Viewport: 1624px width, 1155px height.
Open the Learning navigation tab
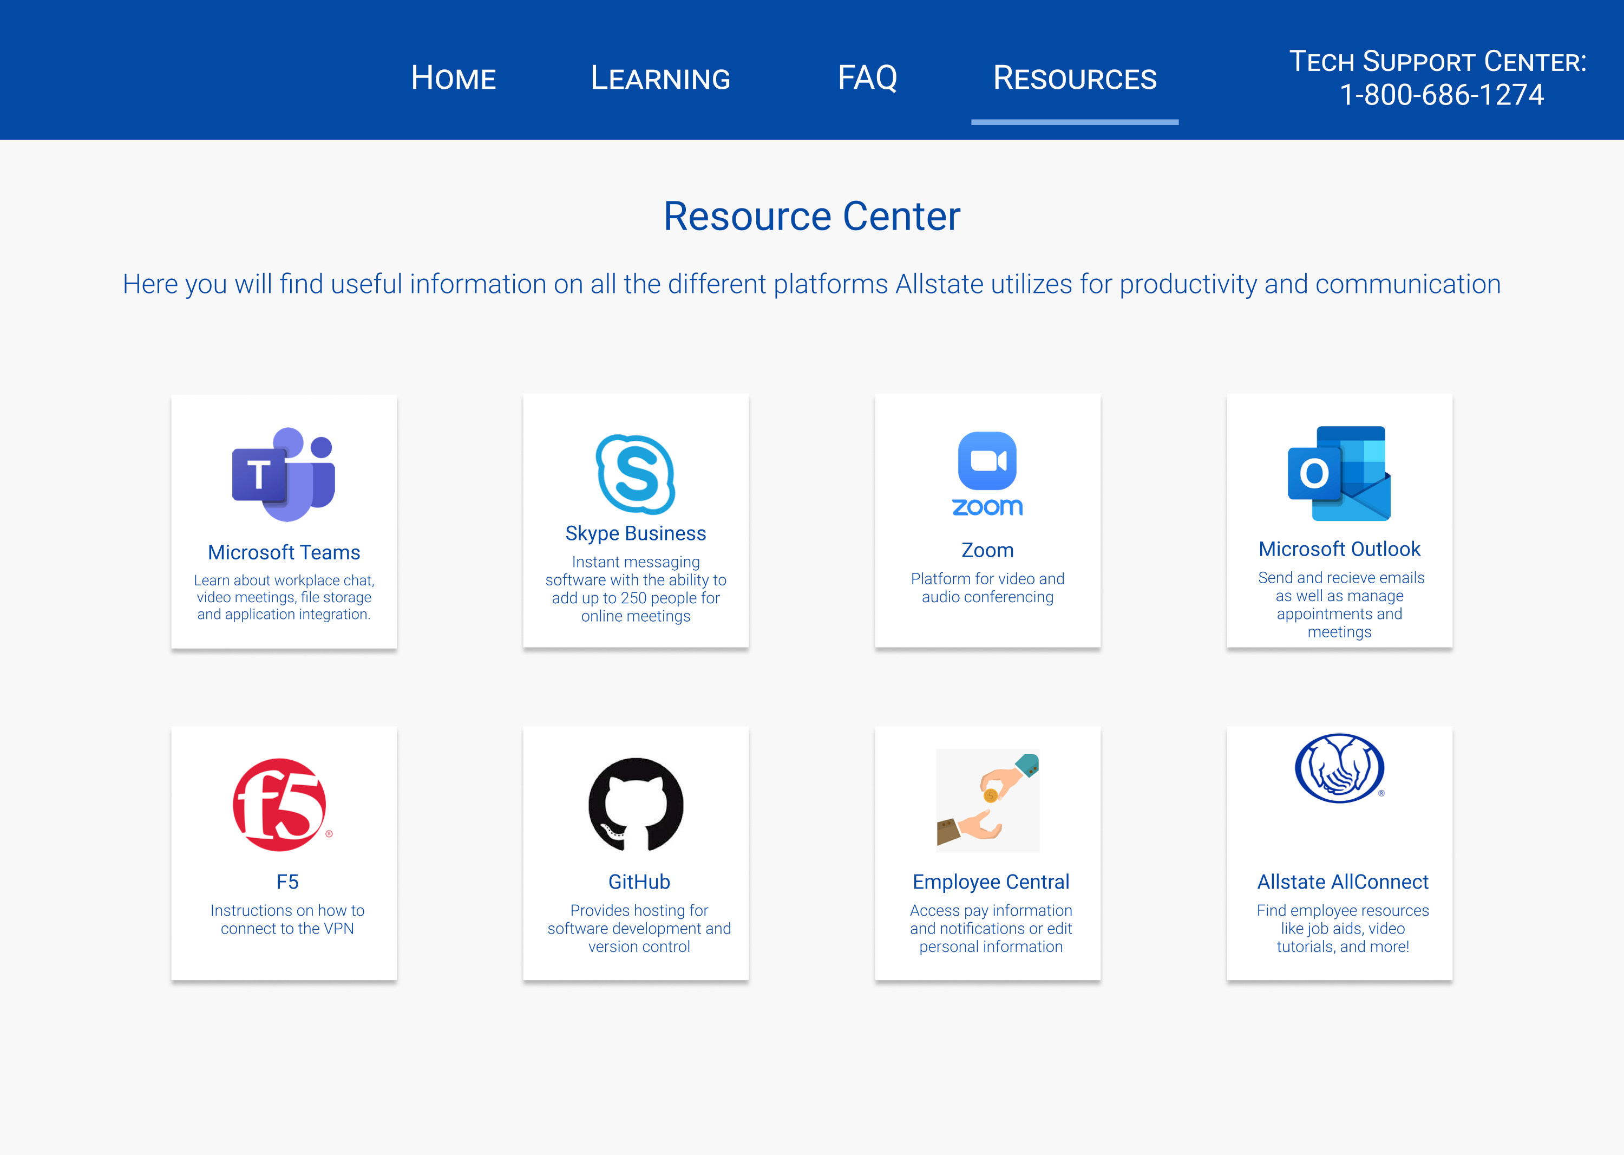660,78
